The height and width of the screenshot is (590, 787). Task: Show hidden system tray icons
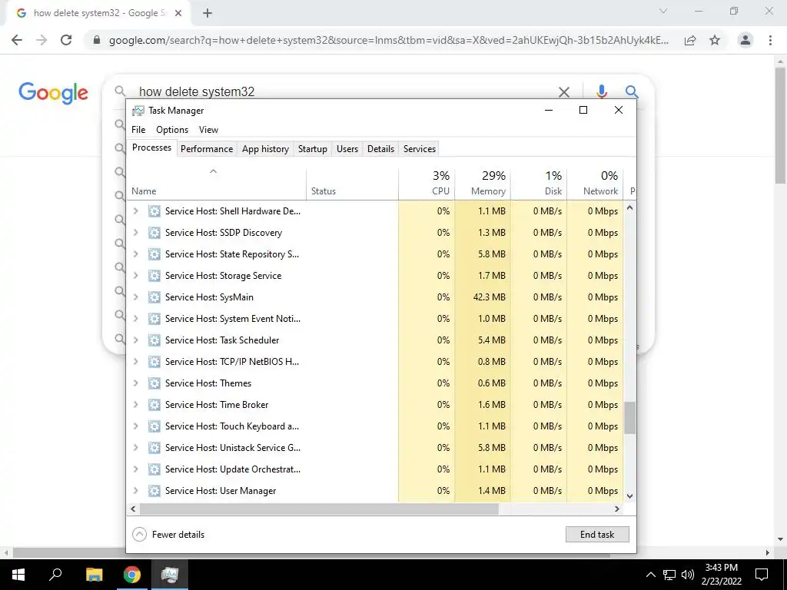pyautogui.click(x=650, y=575)
